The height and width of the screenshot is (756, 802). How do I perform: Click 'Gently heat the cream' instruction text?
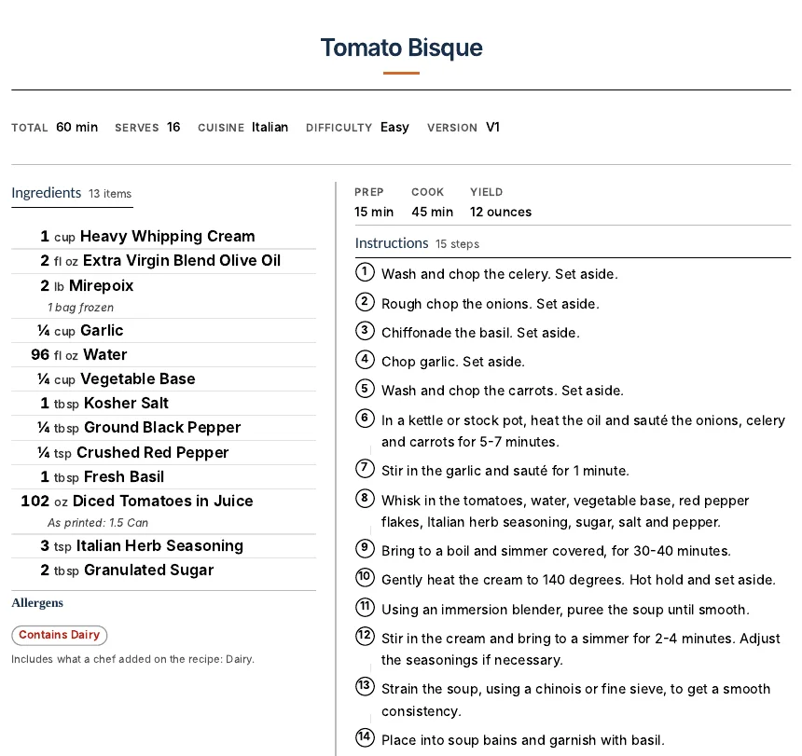(578, 580)
